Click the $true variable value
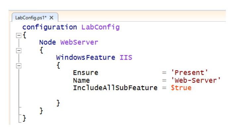 (x=181, y=88)
